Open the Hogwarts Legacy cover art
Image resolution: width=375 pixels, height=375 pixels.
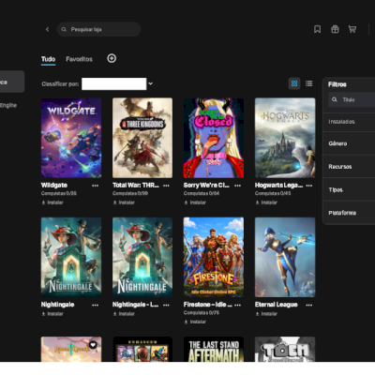(x=285, y=138)
